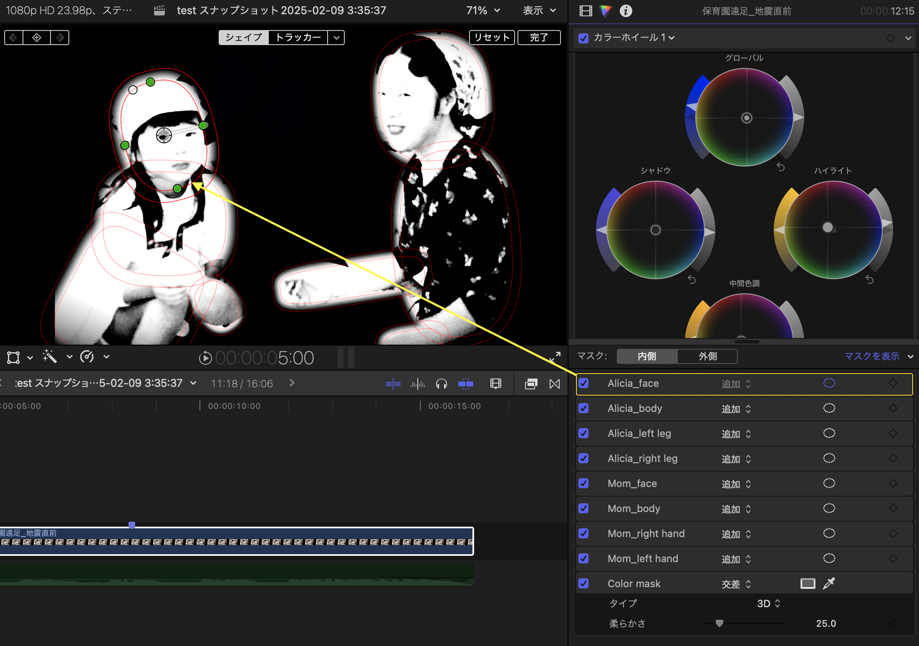Click the viewer fullscreen expand arrows
Screen dimensions: 919x646
coord(555,357)
